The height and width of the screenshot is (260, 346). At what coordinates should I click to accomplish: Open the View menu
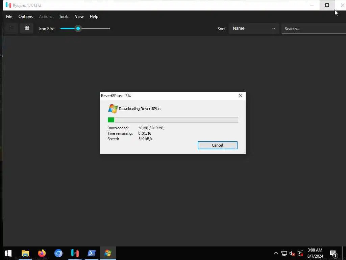point(79,17)
